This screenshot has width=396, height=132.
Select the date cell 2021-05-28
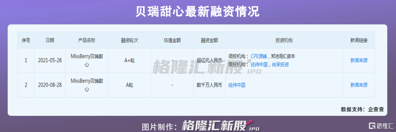coord(50,60)
